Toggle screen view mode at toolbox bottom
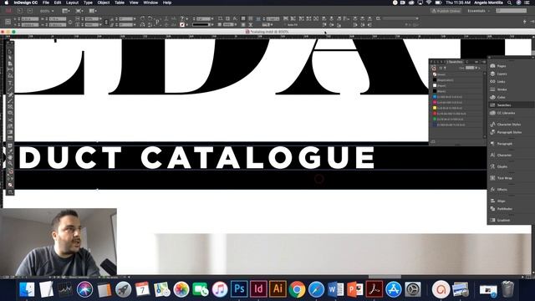535x301 pixels. click(x=10, y=192)
